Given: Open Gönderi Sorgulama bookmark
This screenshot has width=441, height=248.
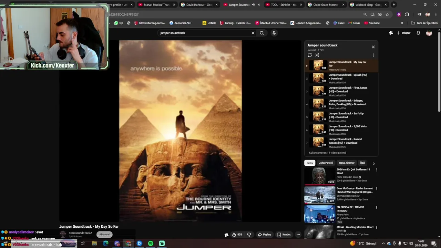Looking at the screenshot, I should 306,23.
